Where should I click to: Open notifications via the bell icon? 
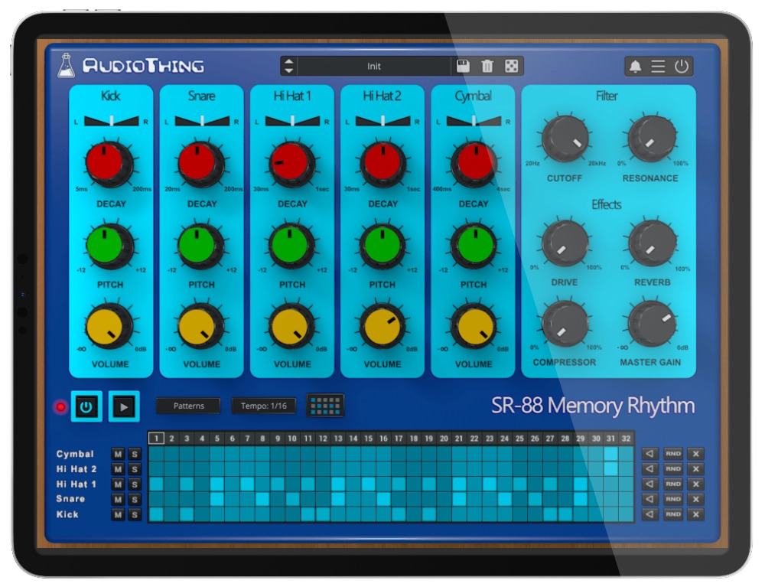tap(635, 67)
